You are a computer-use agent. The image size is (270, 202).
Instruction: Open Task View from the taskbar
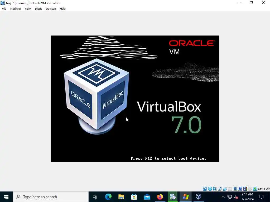(95, 197)
